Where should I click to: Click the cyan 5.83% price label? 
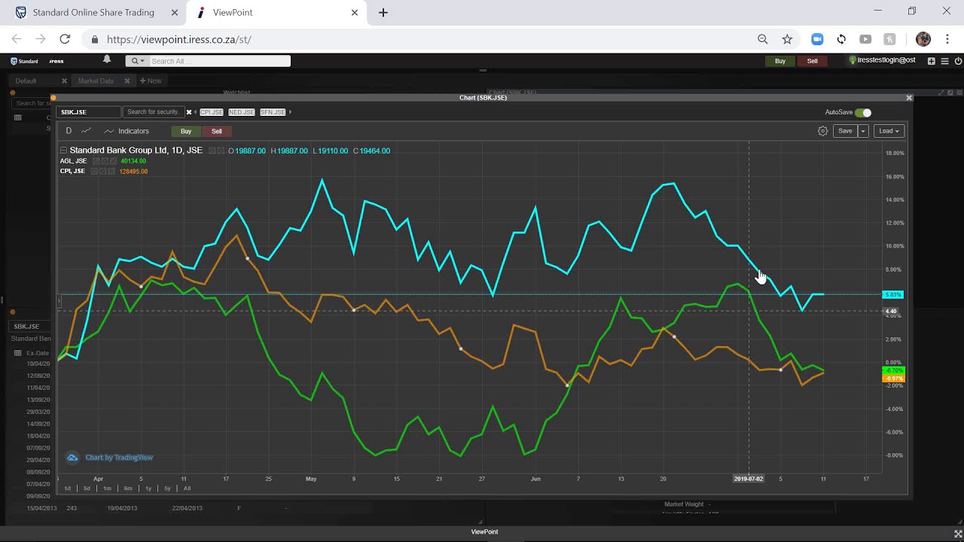point(892,295)
